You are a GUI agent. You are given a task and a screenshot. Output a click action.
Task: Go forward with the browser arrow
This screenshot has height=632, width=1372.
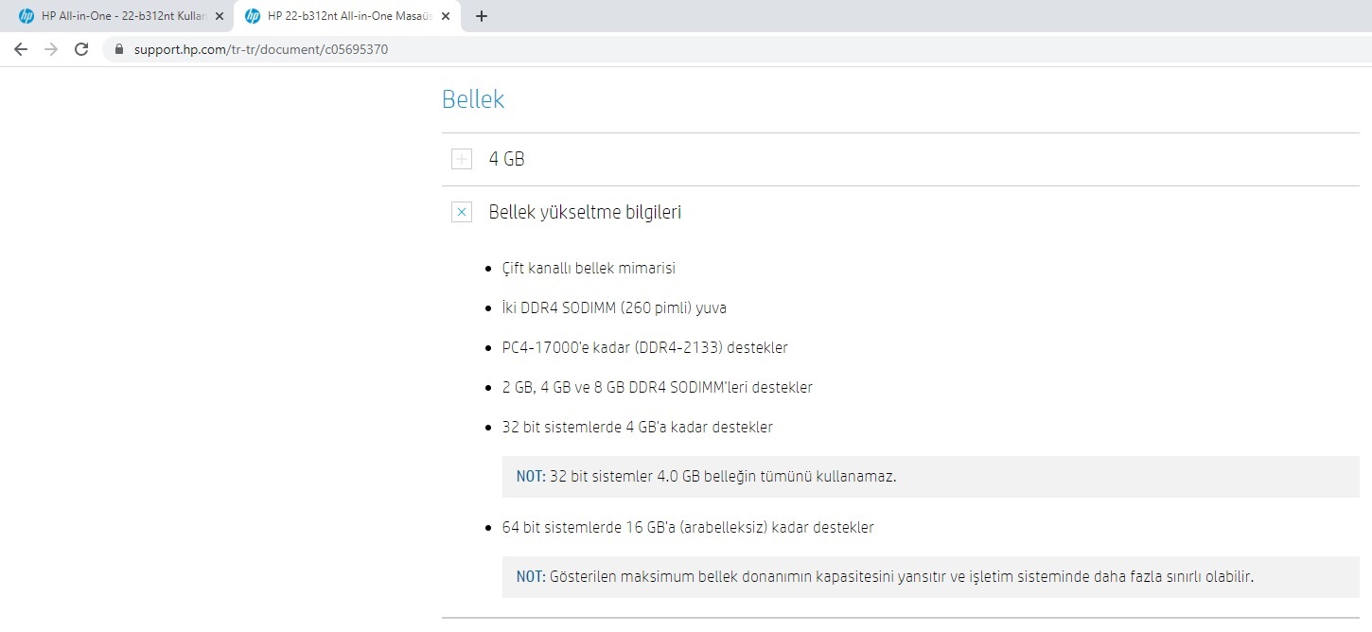coord(51,49)
